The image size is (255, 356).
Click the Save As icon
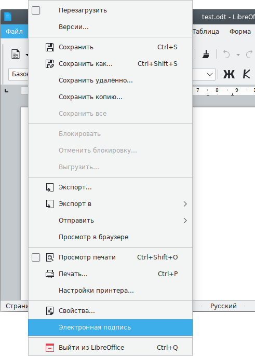[50, 64]
